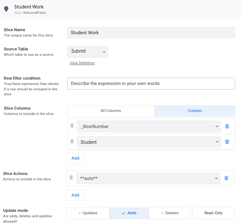Viewport: 241px width, 223px height.
Task: Set update mode to Read-Only
Action: (213, 213)
